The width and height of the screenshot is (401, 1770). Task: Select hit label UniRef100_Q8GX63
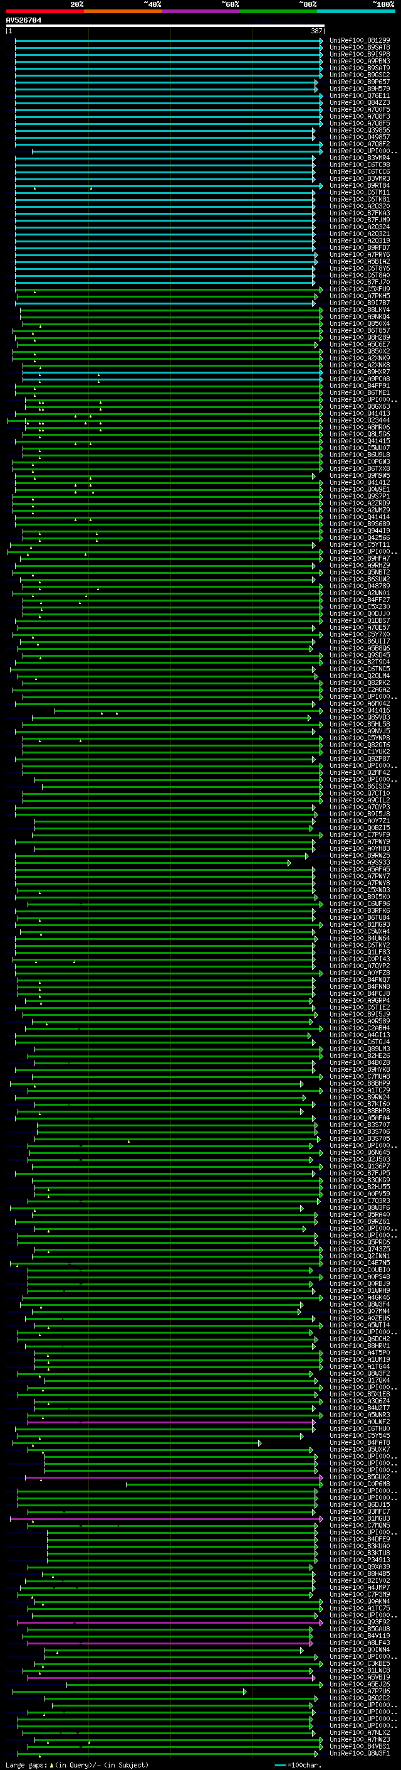[360, 406]
